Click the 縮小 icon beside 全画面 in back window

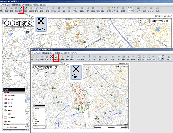tap(26, 10)
